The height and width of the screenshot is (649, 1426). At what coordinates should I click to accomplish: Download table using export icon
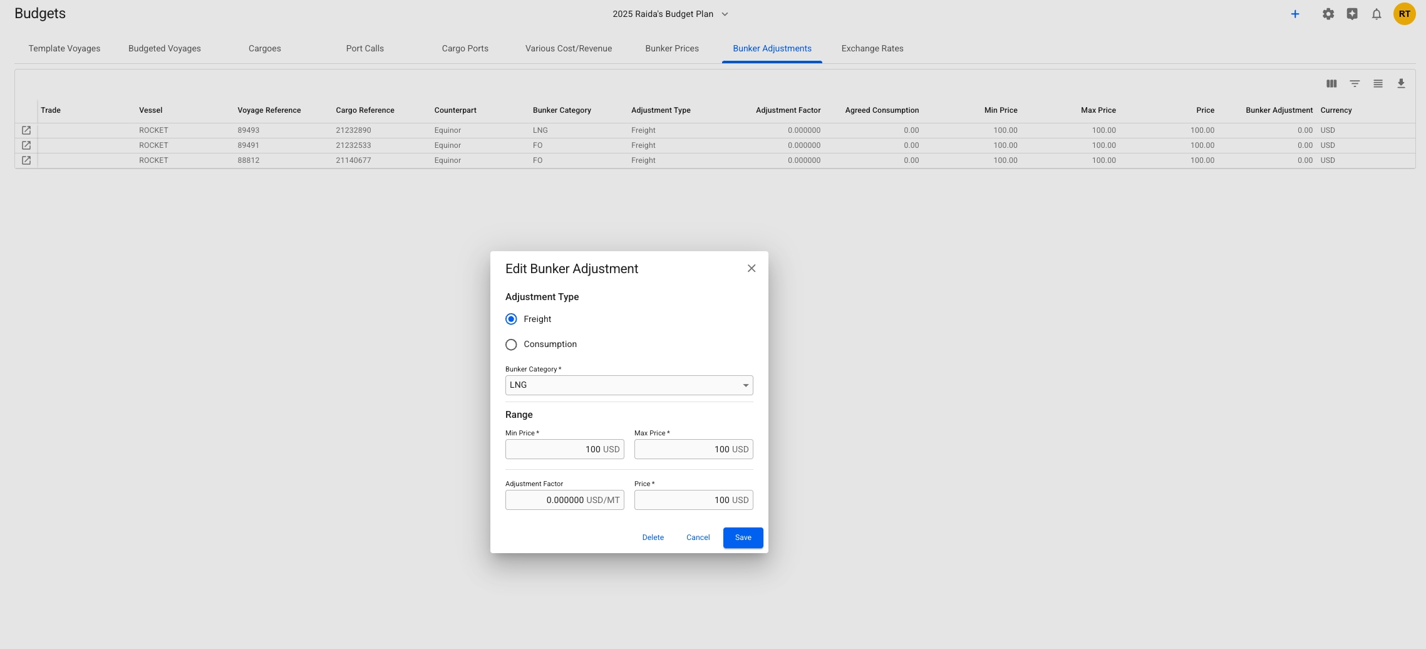pyautogui.click(x=1401, y=83)
